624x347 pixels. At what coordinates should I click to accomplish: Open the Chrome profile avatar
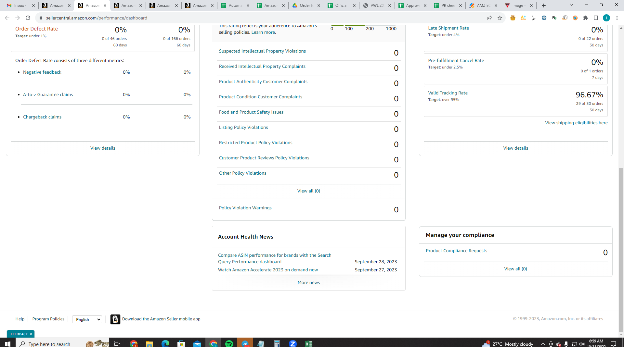tap(606, 18)
